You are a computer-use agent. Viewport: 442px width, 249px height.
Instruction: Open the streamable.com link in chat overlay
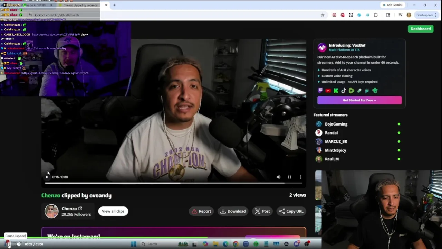[46, 48]
